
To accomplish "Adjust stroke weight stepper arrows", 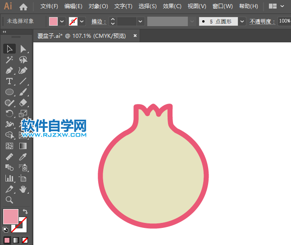I will tap(113, 22).
